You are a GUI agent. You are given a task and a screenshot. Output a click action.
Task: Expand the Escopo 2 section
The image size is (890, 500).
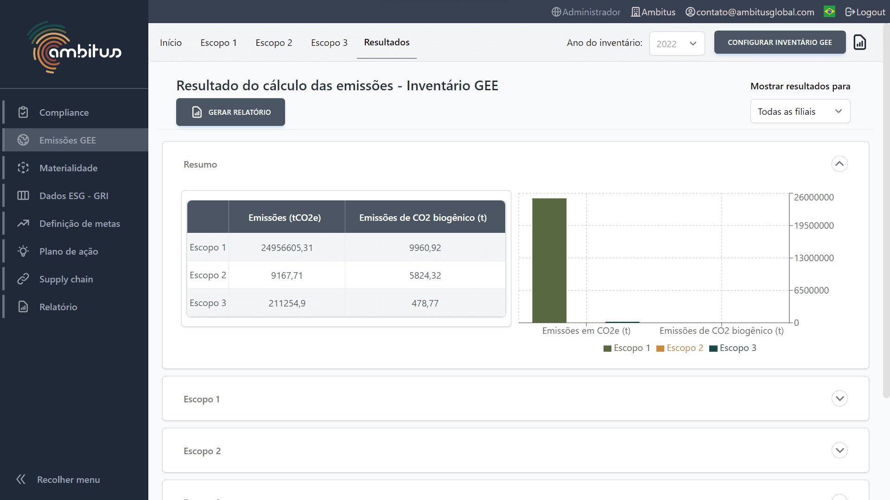pyautogui.click(x=839, y=450)
